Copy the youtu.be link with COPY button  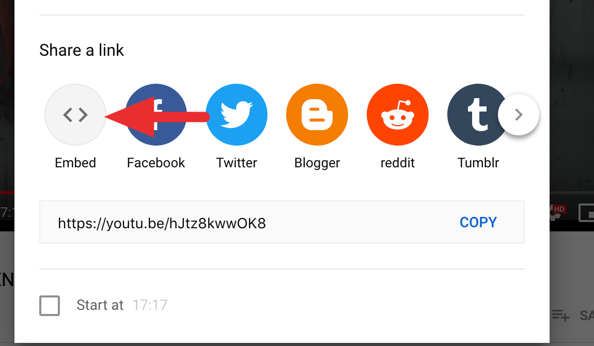pos(478,222)
